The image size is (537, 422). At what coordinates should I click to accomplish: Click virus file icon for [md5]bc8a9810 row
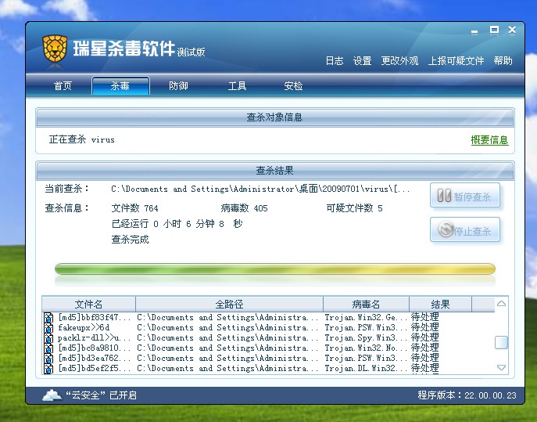coord(48,348)
